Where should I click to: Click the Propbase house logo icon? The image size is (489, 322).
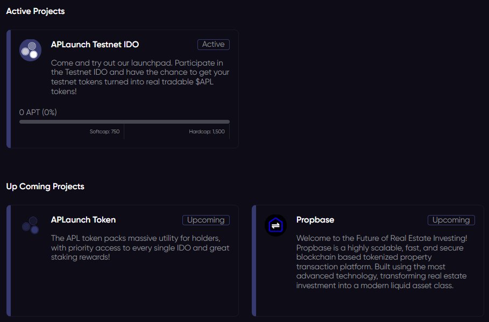click(275, 225)
